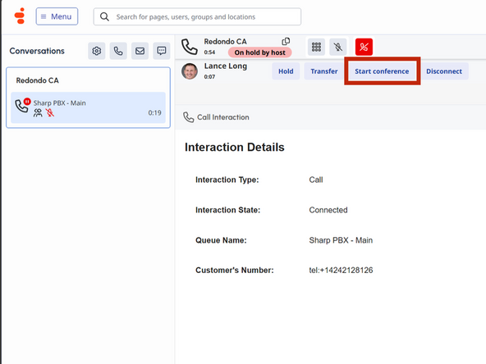Screen dimensions: 486x364
Task: Click the chat message icon in Conversations
Action: (162, 51)
